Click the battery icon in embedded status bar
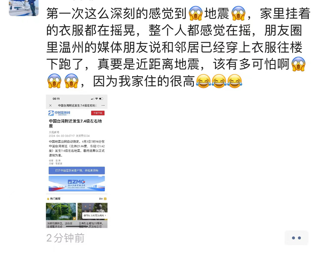Screen dimensions: 313x262 [x=101, y=99]
